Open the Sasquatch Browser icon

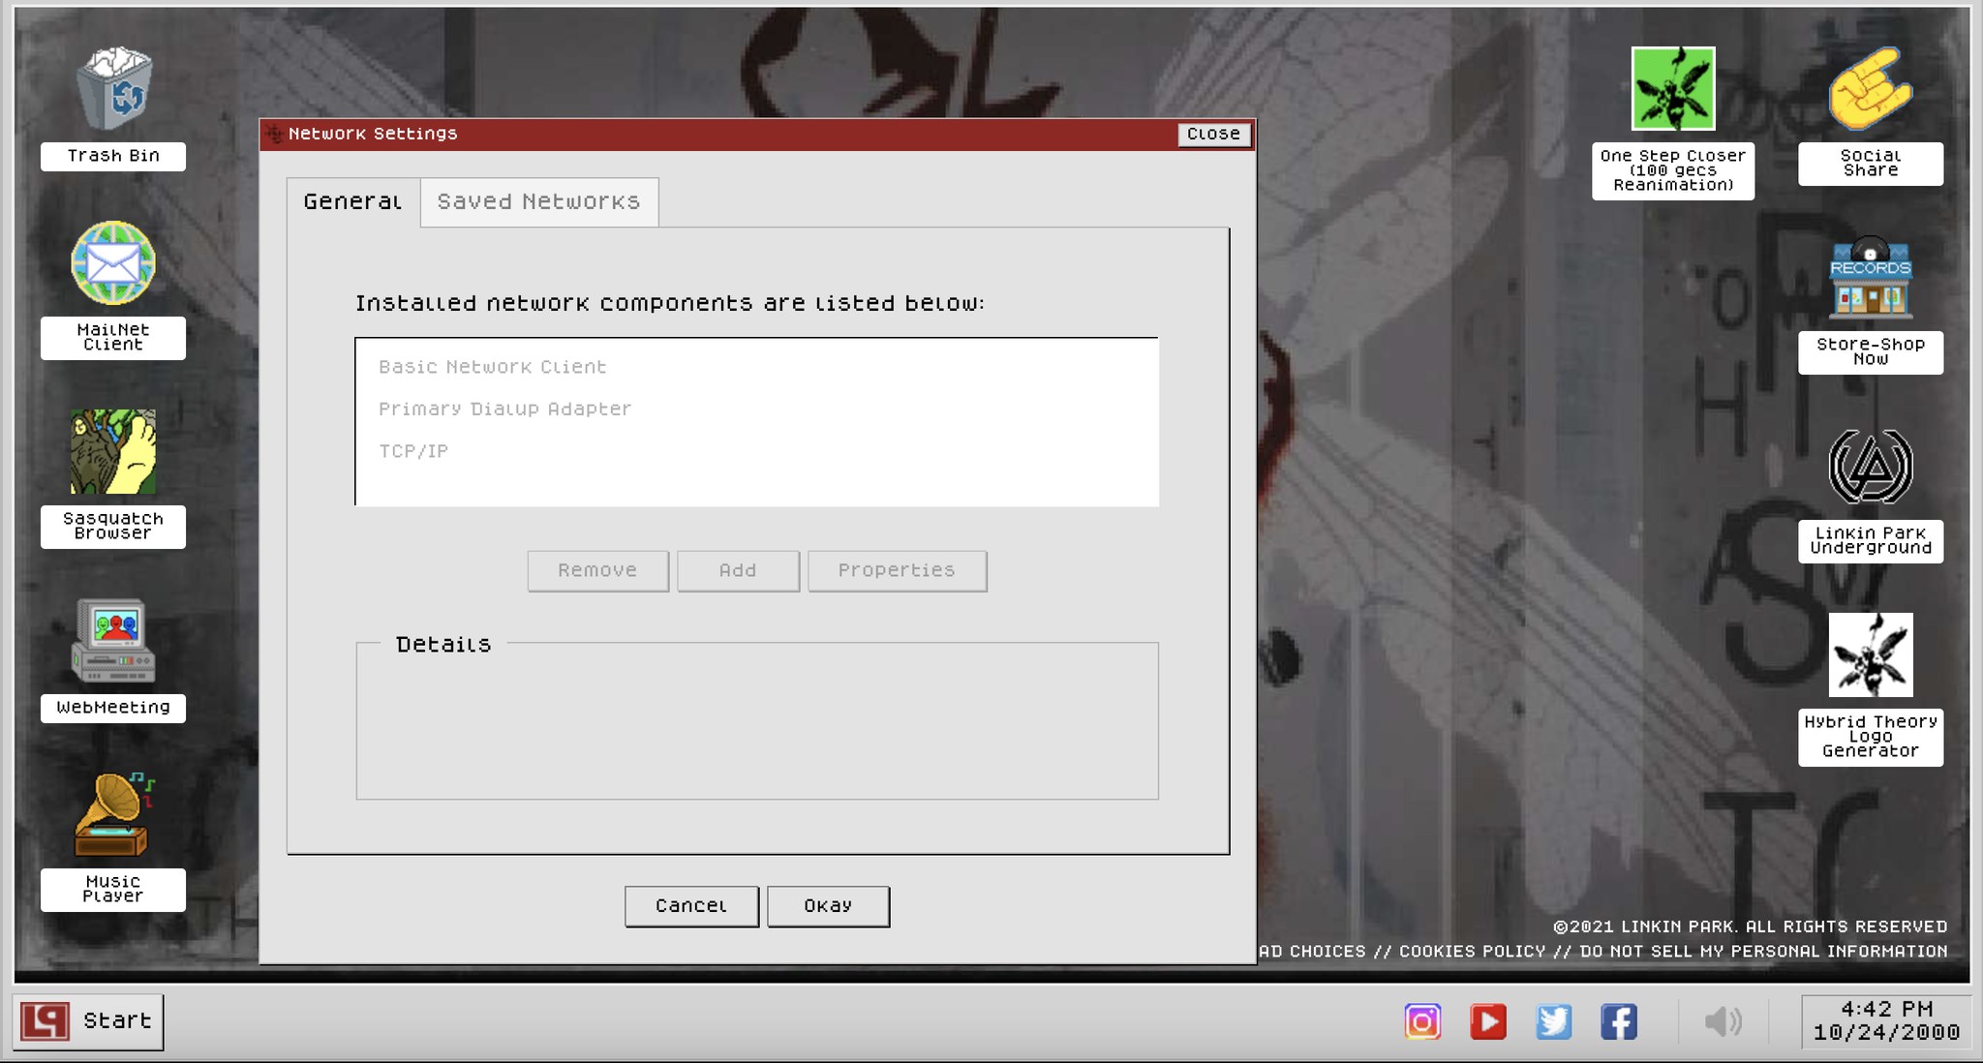point(113,451)
